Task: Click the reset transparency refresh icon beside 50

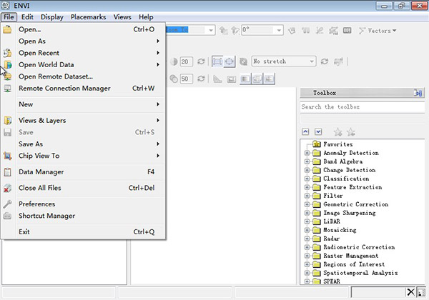Action: [x=201, y=79]
